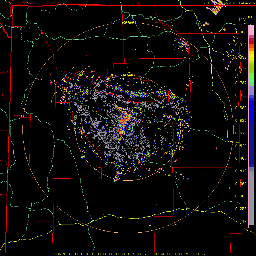Click the 0.520 scale value
Image resolution: width=256 pixels, height=256 pixels.
point(241,146)
